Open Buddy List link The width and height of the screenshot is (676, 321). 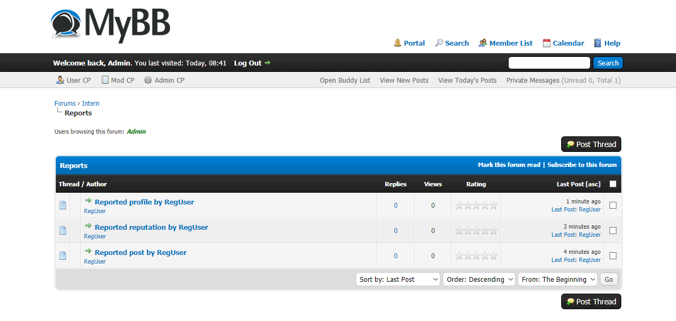345,80
